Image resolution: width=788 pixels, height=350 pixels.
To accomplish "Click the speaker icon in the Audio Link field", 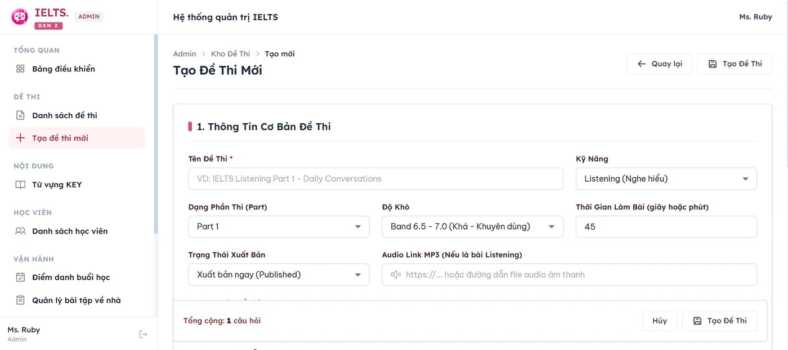I will point(396,275).
